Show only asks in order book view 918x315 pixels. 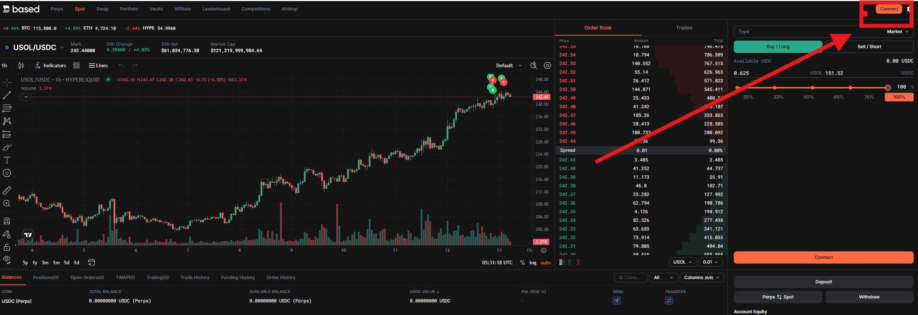(579, 262)
